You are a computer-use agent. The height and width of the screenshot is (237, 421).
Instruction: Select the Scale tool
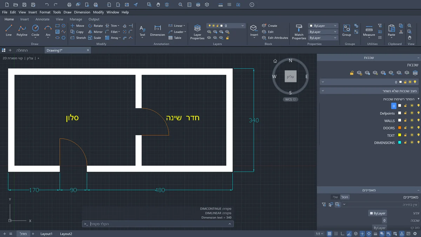coord(94,38)
